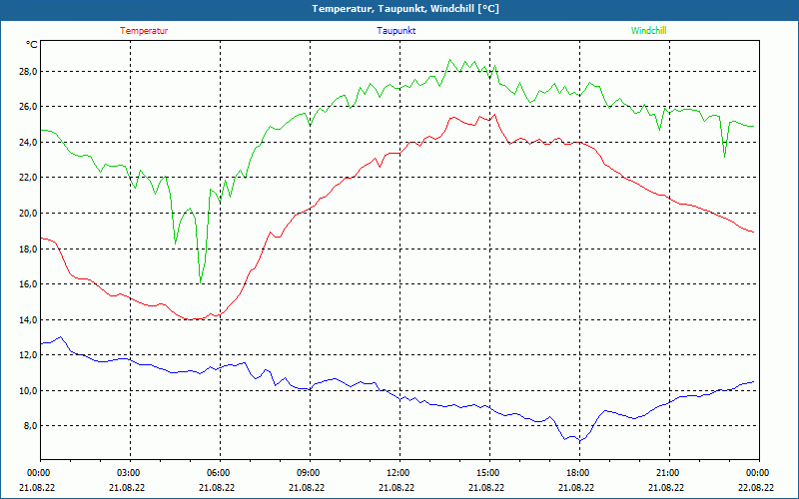
Task: Click the '18:00' time axis label
Action: click(x=577, y=473)
